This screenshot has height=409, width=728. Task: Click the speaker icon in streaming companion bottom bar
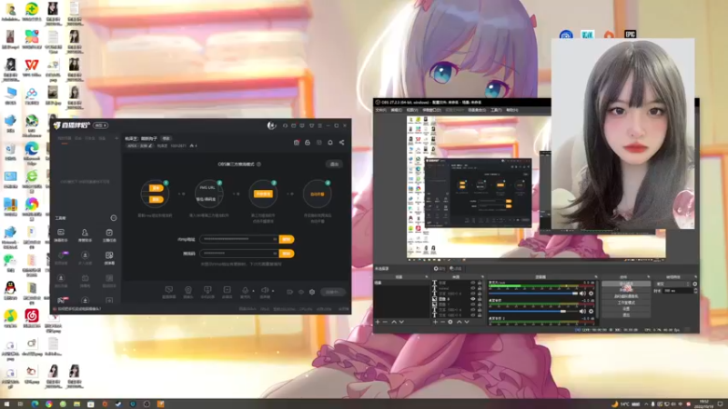pos(265,290)
